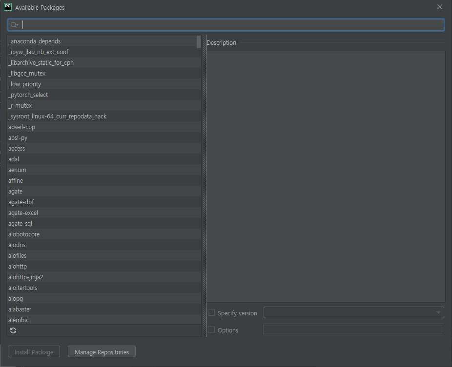Click the Options text field
This screenshot has height=367, width=452.
pyautogui.click(x=354, y=329)
